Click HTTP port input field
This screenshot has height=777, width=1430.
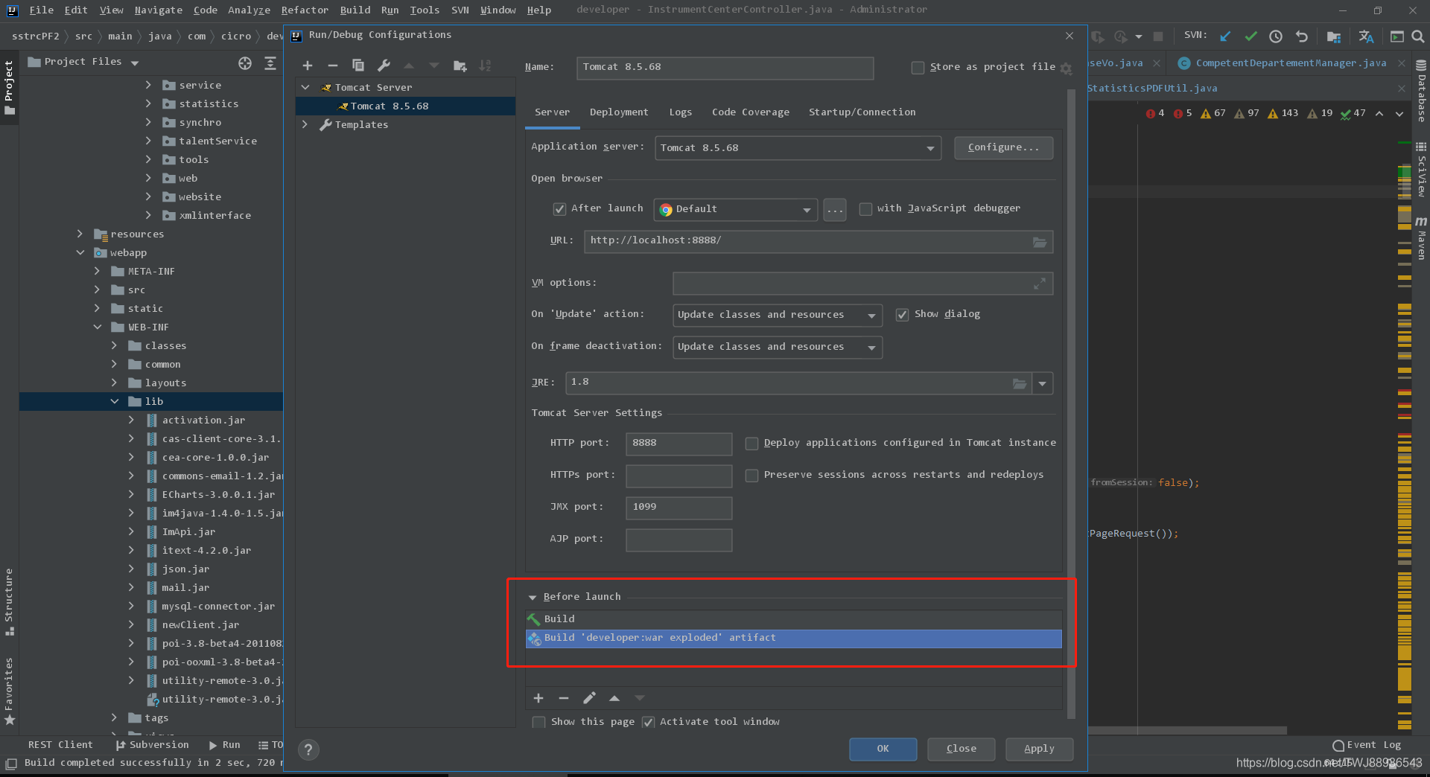point(679,444)
